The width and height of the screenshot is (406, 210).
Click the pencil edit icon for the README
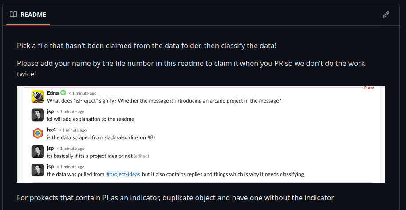(386, 15)
